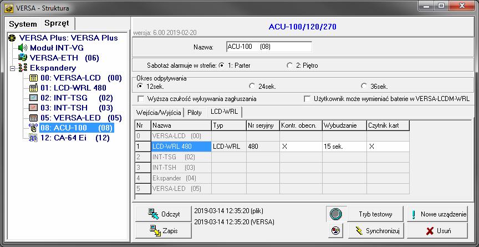The height and width of the screenshot is (247, 479).
Task: Set polling period to 24sek.
Action: click(x=252, y=86)
